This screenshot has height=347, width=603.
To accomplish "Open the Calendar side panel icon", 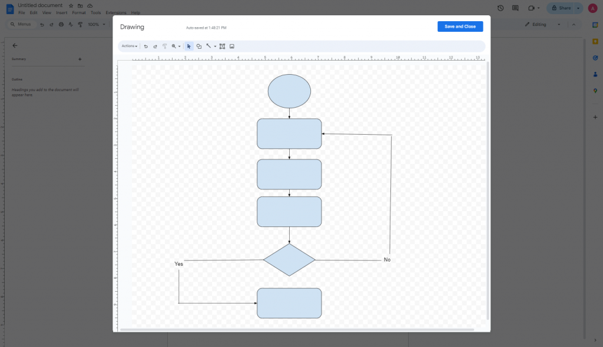I will 595,25.
